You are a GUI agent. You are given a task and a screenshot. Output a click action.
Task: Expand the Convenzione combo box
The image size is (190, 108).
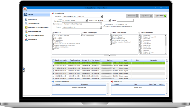101,24
